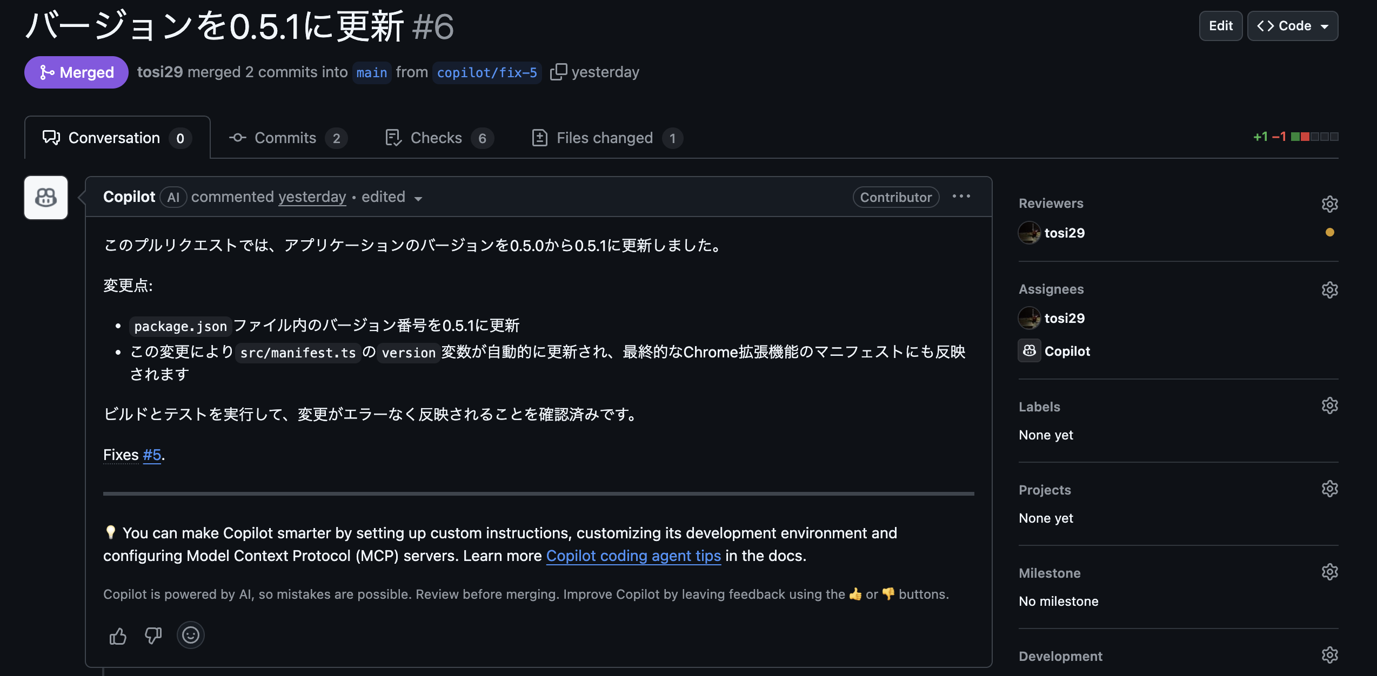
Task: Give thumbs down feedback on Copilot comment
Action: (153, 636)
